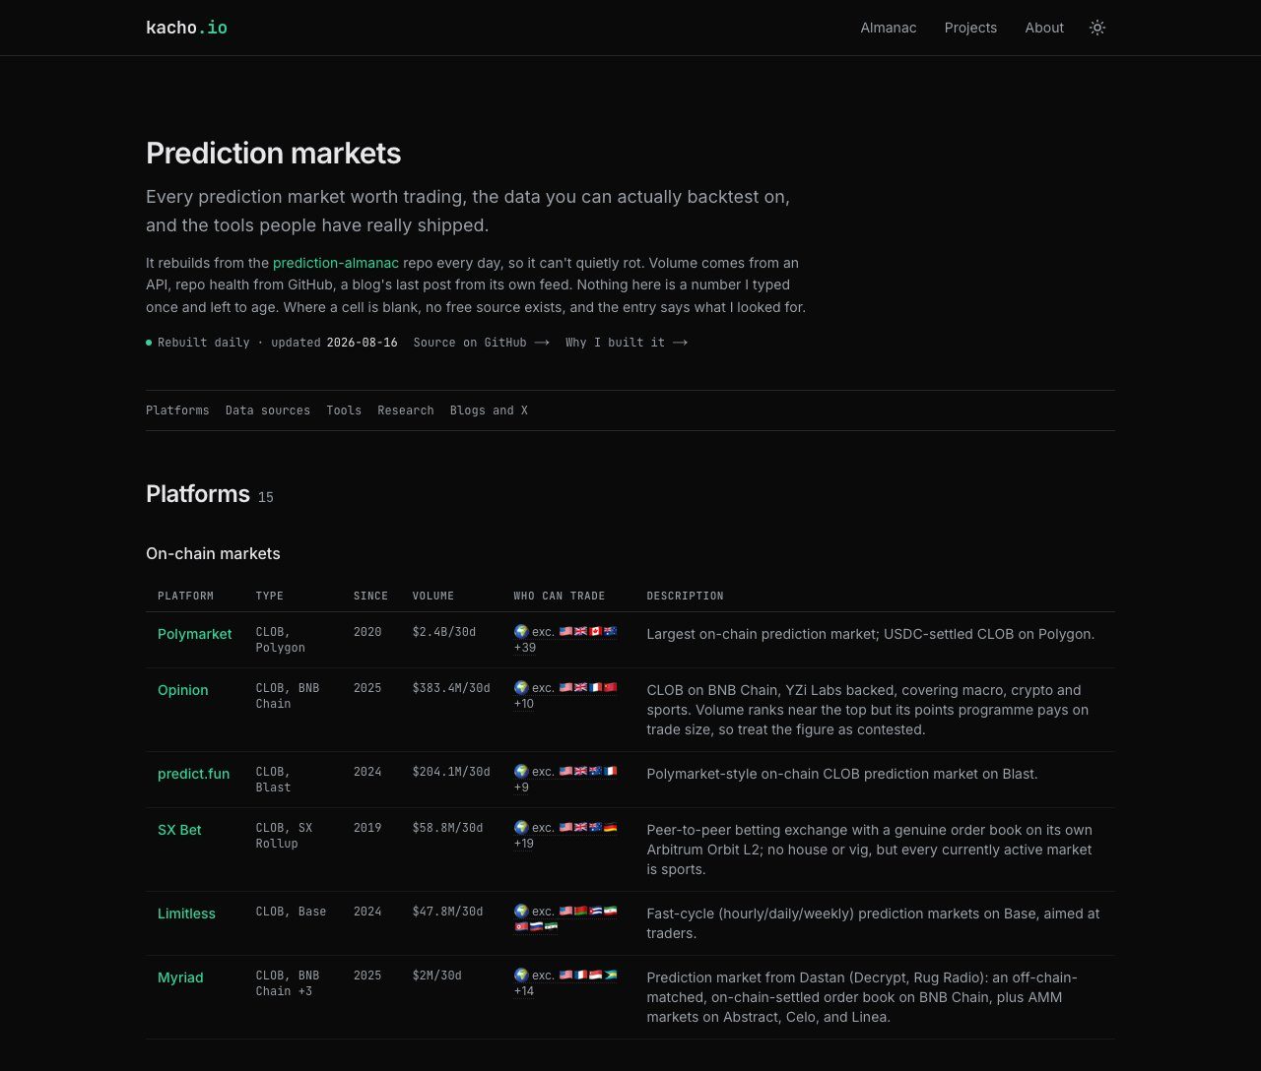Jump to the Blogs and X section
The height and width of the screenshot is (1071, 1261).
489,410
